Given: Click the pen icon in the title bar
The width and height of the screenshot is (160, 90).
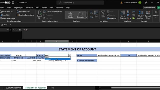Looking at the screenshot, I should tap(146, 2).
